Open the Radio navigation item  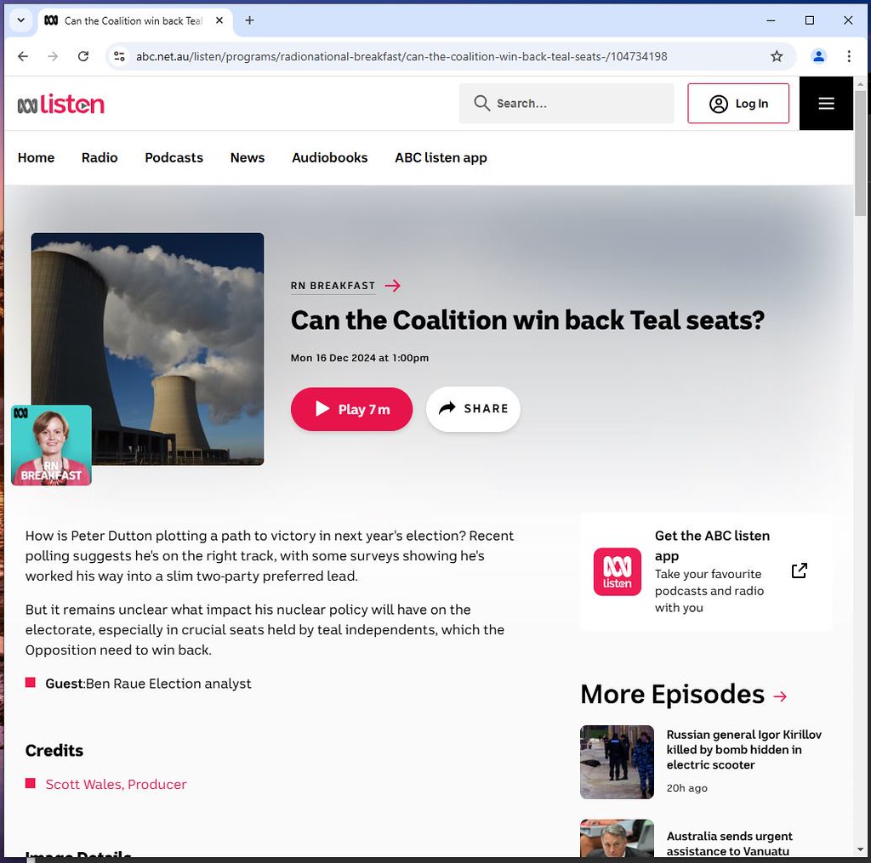coord(100,157)
